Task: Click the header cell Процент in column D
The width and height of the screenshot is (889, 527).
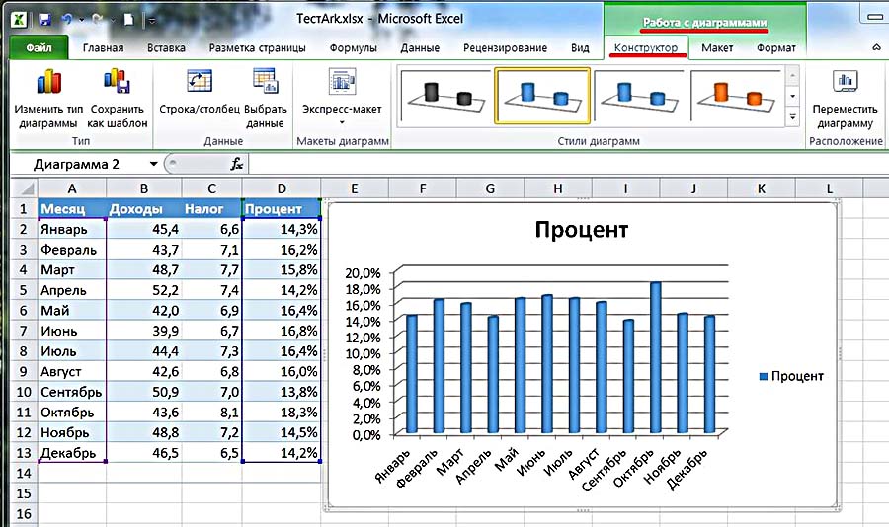Action: 282,209
